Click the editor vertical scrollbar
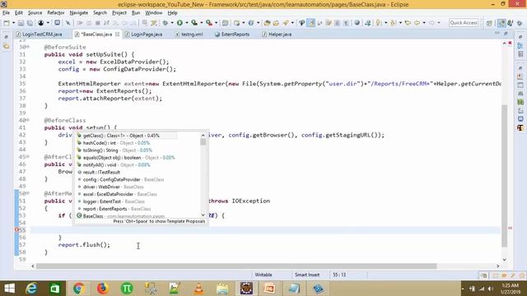This screenshot has height=296, width=527. (x=505, y=175)
